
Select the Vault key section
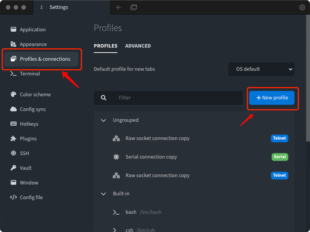point(26,168)
